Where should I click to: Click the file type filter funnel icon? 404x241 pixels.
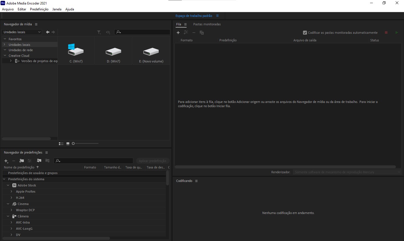[99, 32]
